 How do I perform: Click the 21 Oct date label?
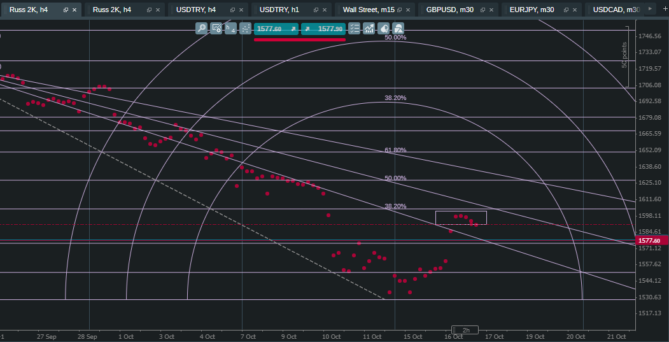(x=617, y=336)
